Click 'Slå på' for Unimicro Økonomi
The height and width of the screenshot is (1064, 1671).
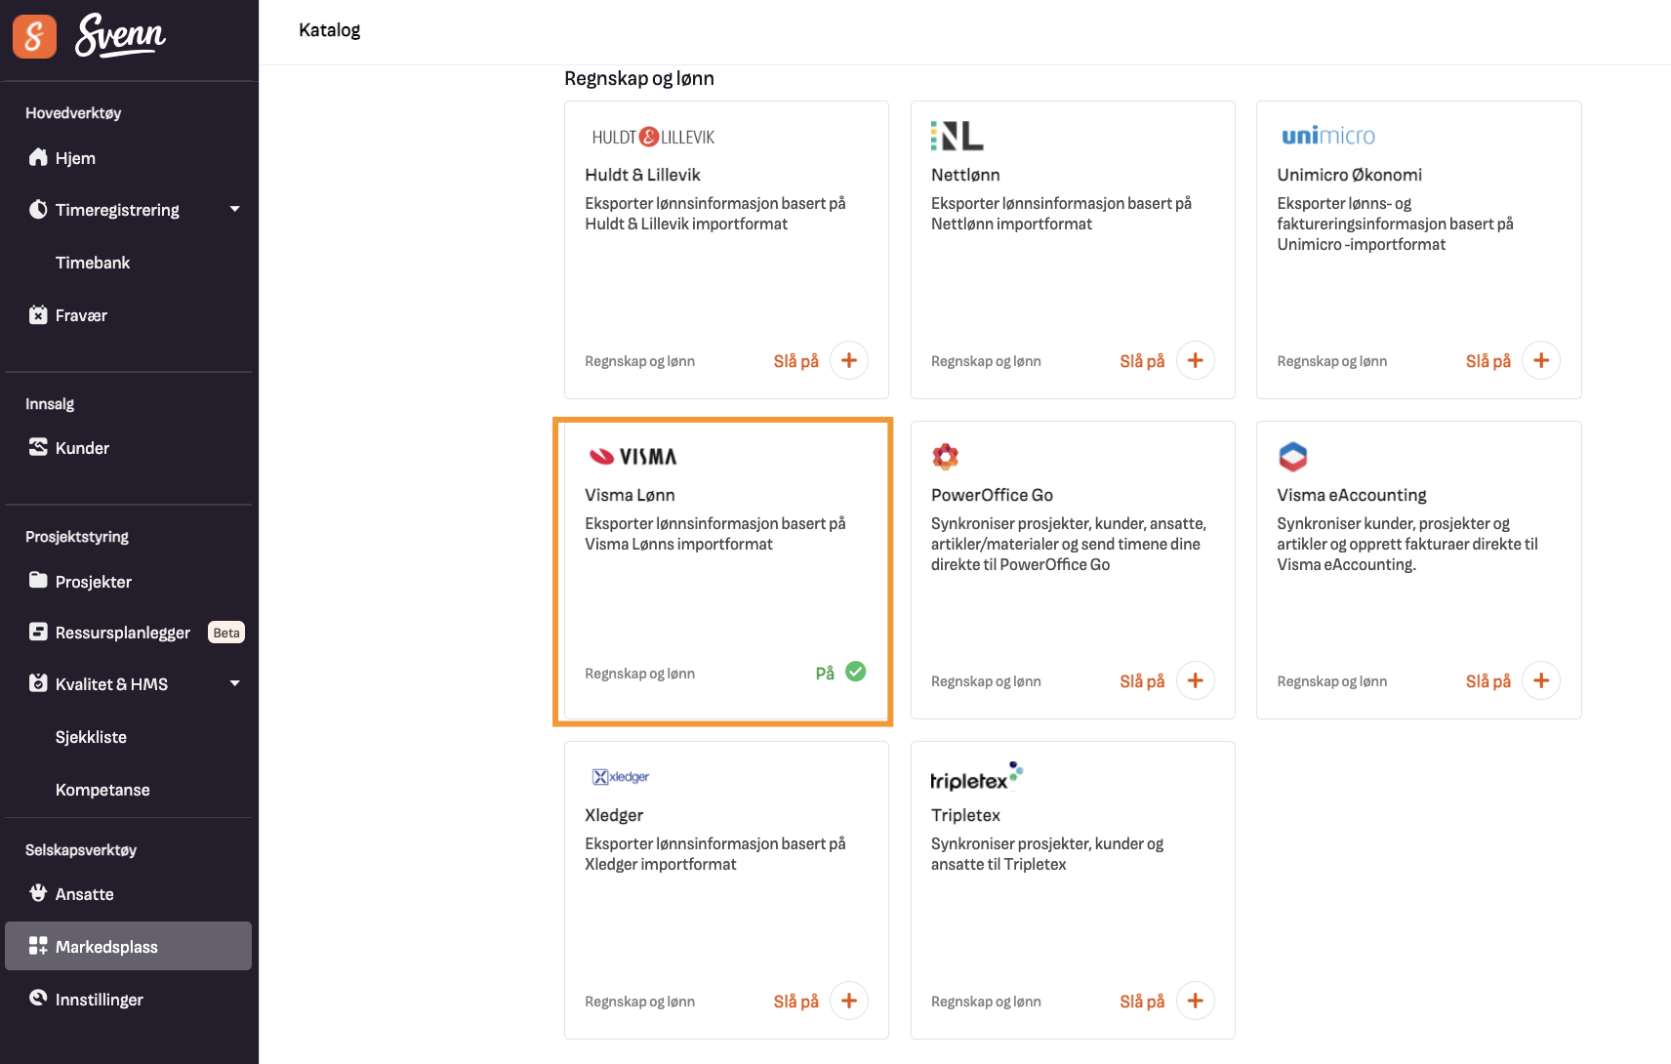coord(1488,361)
